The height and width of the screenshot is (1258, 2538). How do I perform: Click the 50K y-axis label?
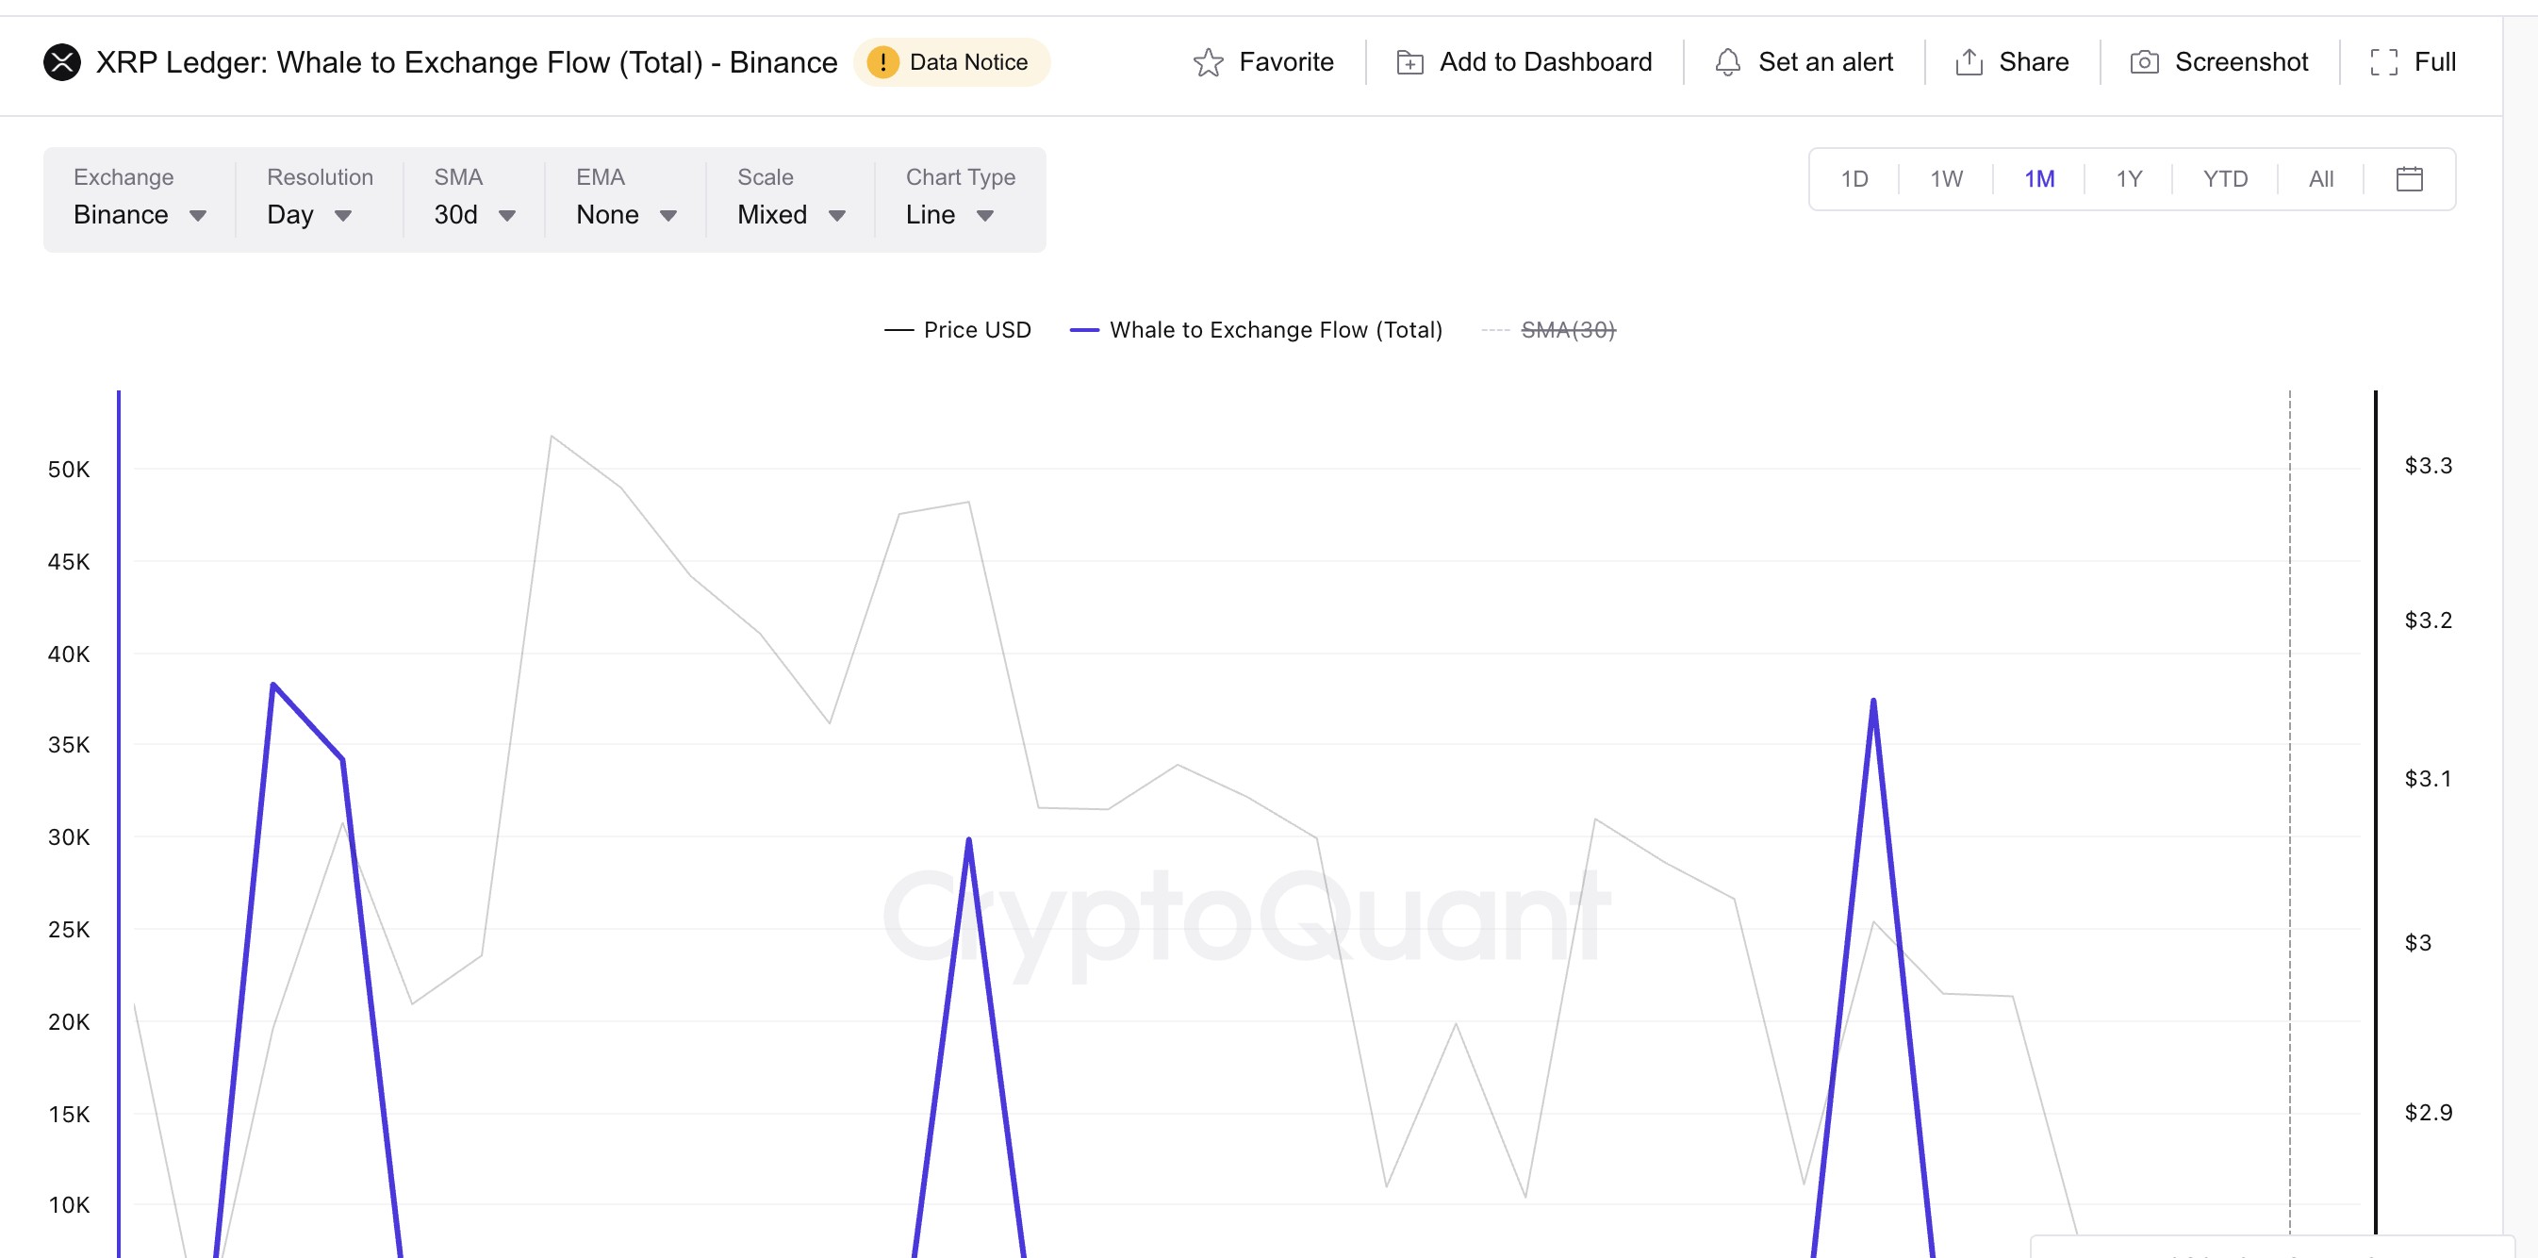pyautogui.click(x=69, y=469)
